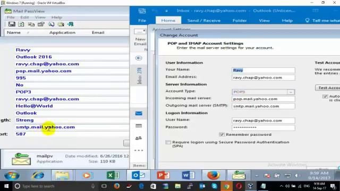
Task: Select the Hello@World password value
Action: [x=34, y=106]
